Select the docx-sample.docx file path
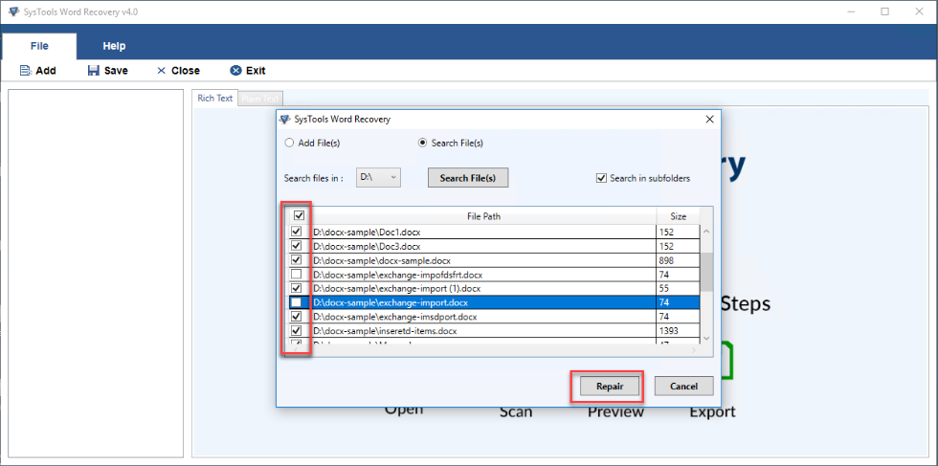Screen dimensions: 938x466 tap(382, 261)
